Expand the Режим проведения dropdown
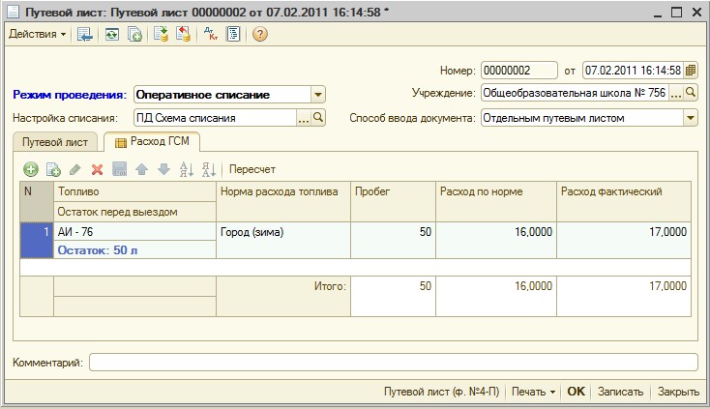Screen dimensions: 710x409 pyautogui.click(x=318, y=95)
